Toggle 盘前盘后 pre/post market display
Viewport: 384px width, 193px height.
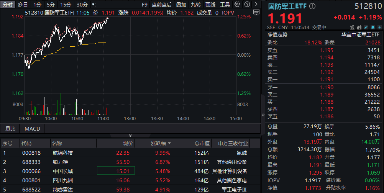coord(162,4)
